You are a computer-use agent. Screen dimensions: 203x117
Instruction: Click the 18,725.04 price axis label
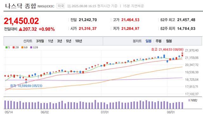pos(192,80)
